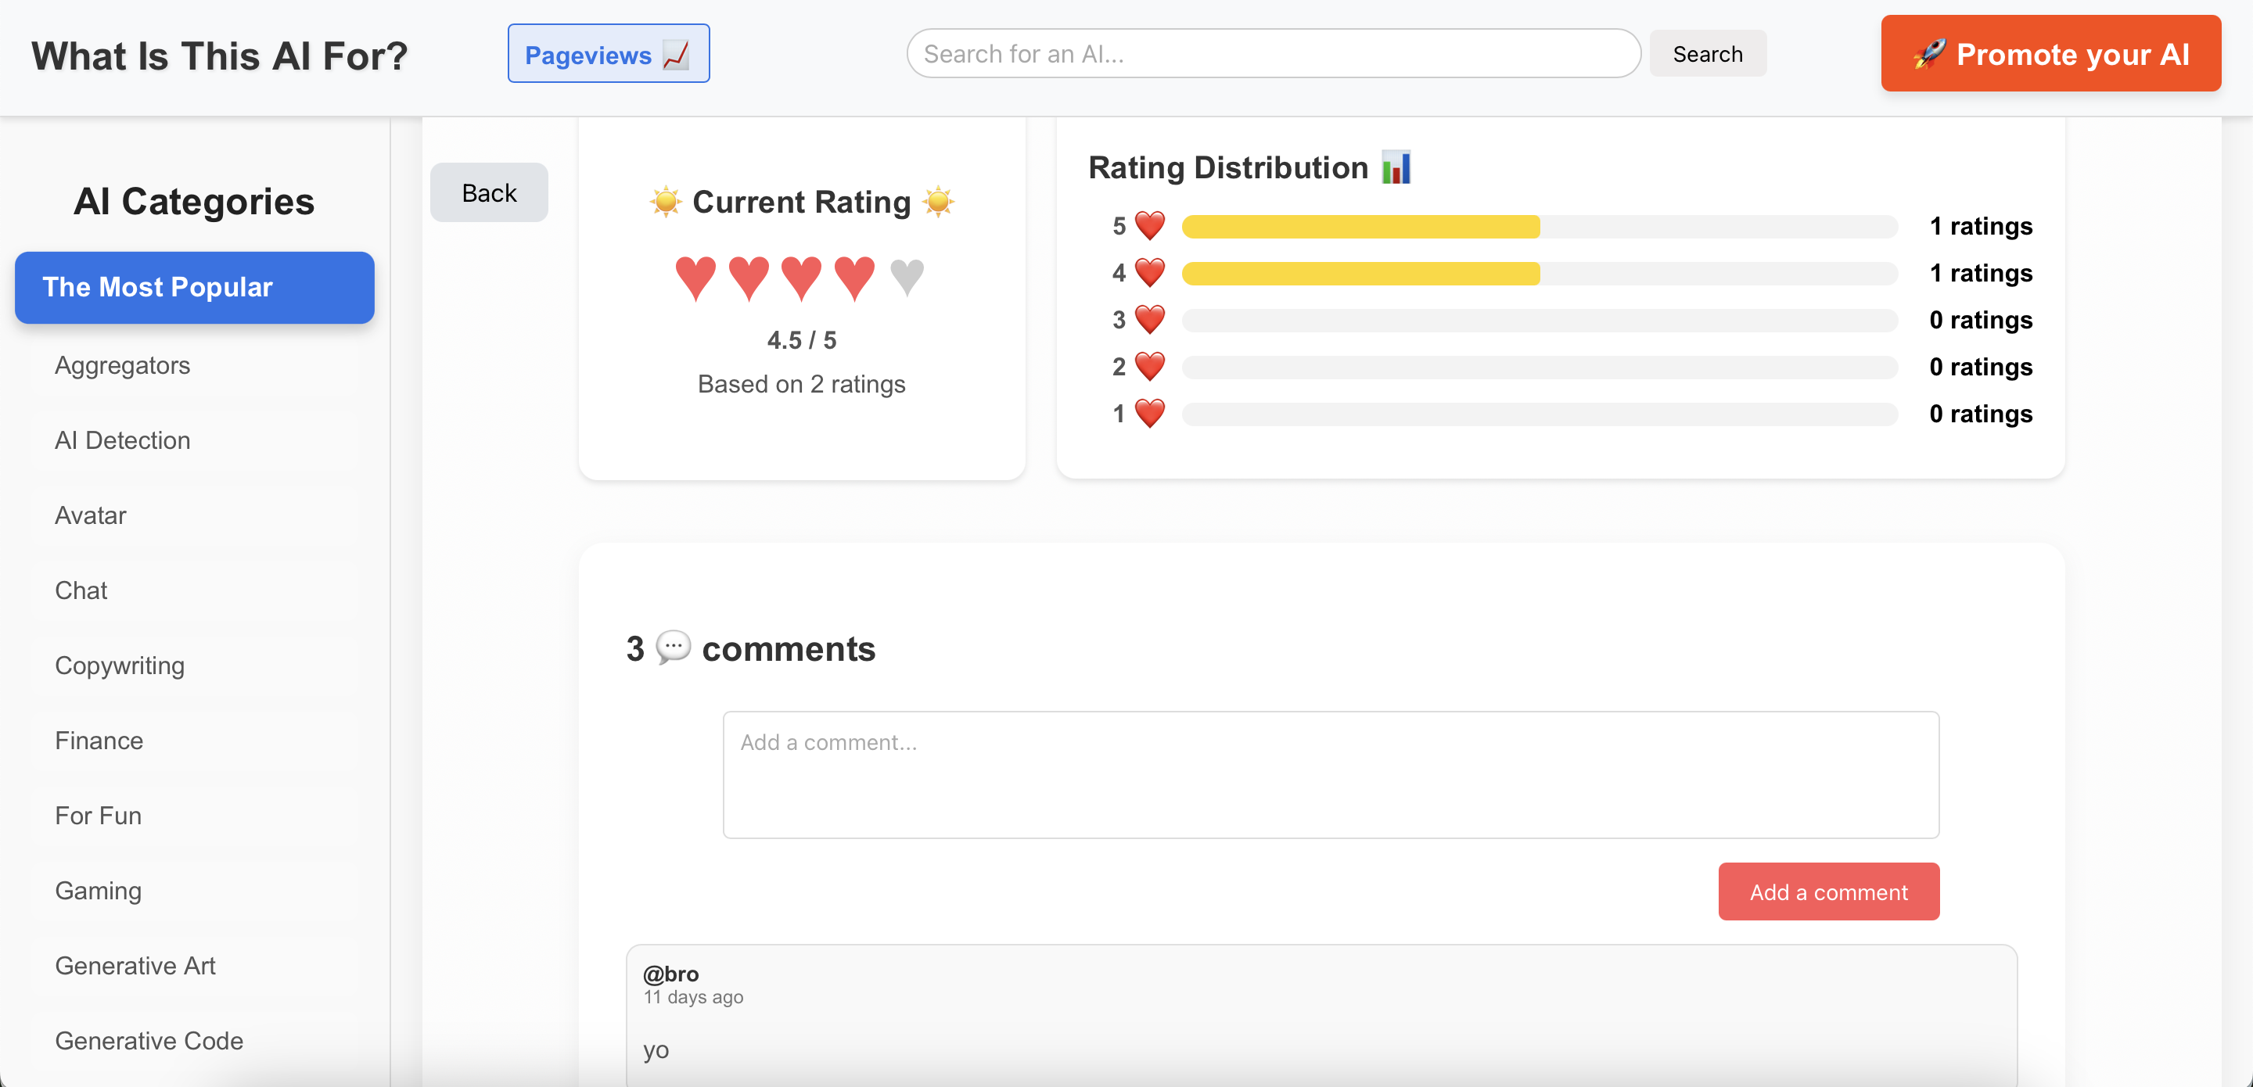
Task: Open the Pageviews chart button
Action: [608, 54]
